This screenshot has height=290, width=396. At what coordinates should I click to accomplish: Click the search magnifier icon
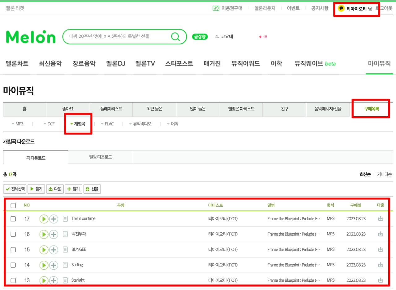coord(175,37)
